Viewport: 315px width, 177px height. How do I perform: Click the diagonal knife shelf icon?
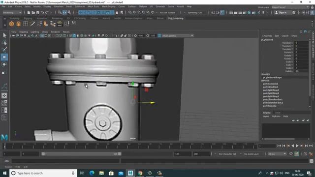coord(32,24)
